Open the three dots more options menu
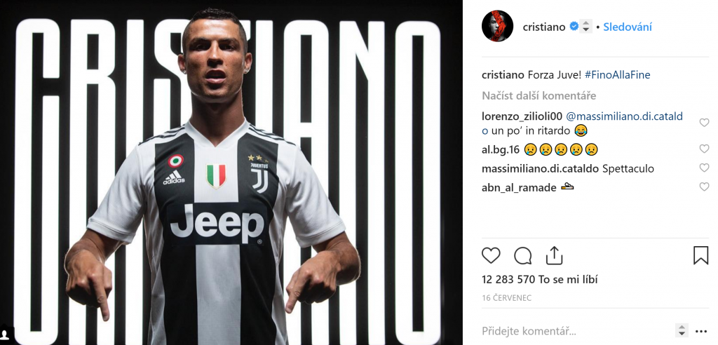This screenshot has width=718, height=345. point(701,331)
